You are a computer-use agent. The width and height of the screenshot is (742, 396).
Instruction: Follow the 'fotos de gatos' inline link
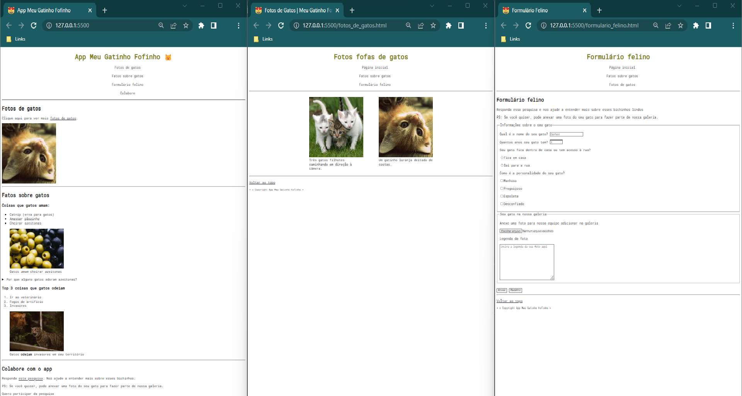point(63,118)
